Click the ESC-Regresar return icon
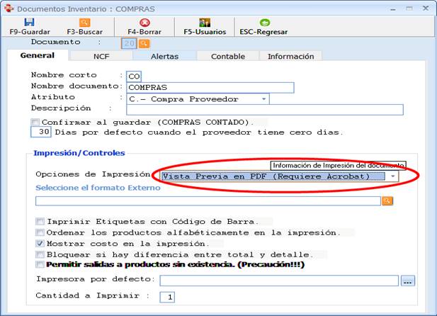The height and width of the screenshot is (316, 437). (x=265, y=23)
